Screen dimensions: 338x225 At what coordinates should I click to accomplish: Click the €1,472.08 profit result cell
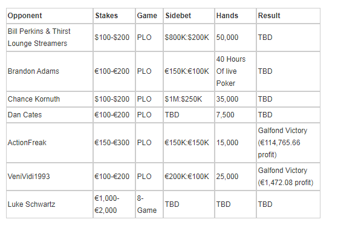coord(288,177)
